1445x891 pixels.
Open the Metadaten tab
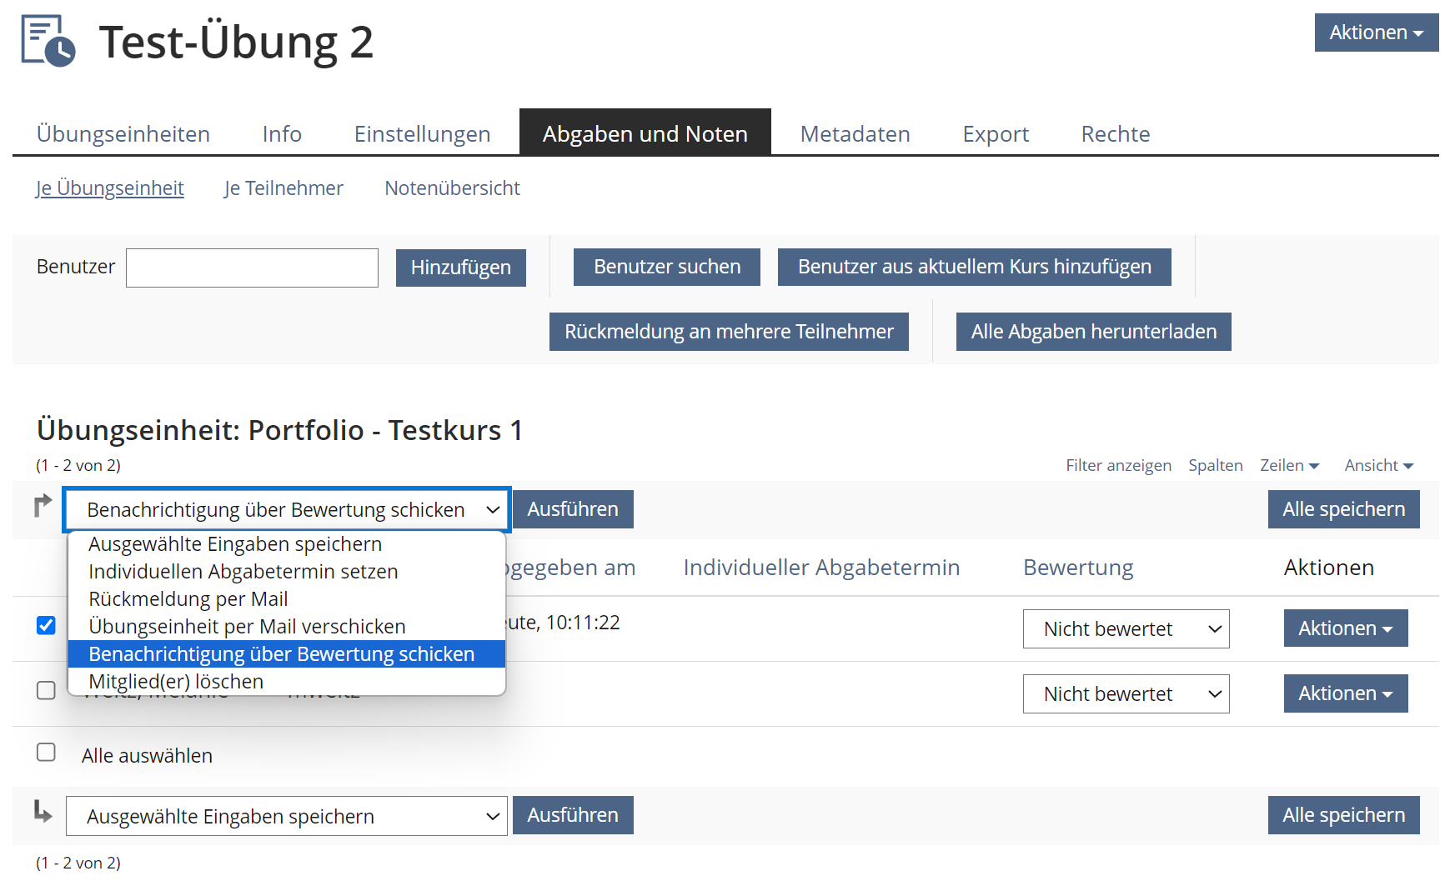tap(855, 134)
